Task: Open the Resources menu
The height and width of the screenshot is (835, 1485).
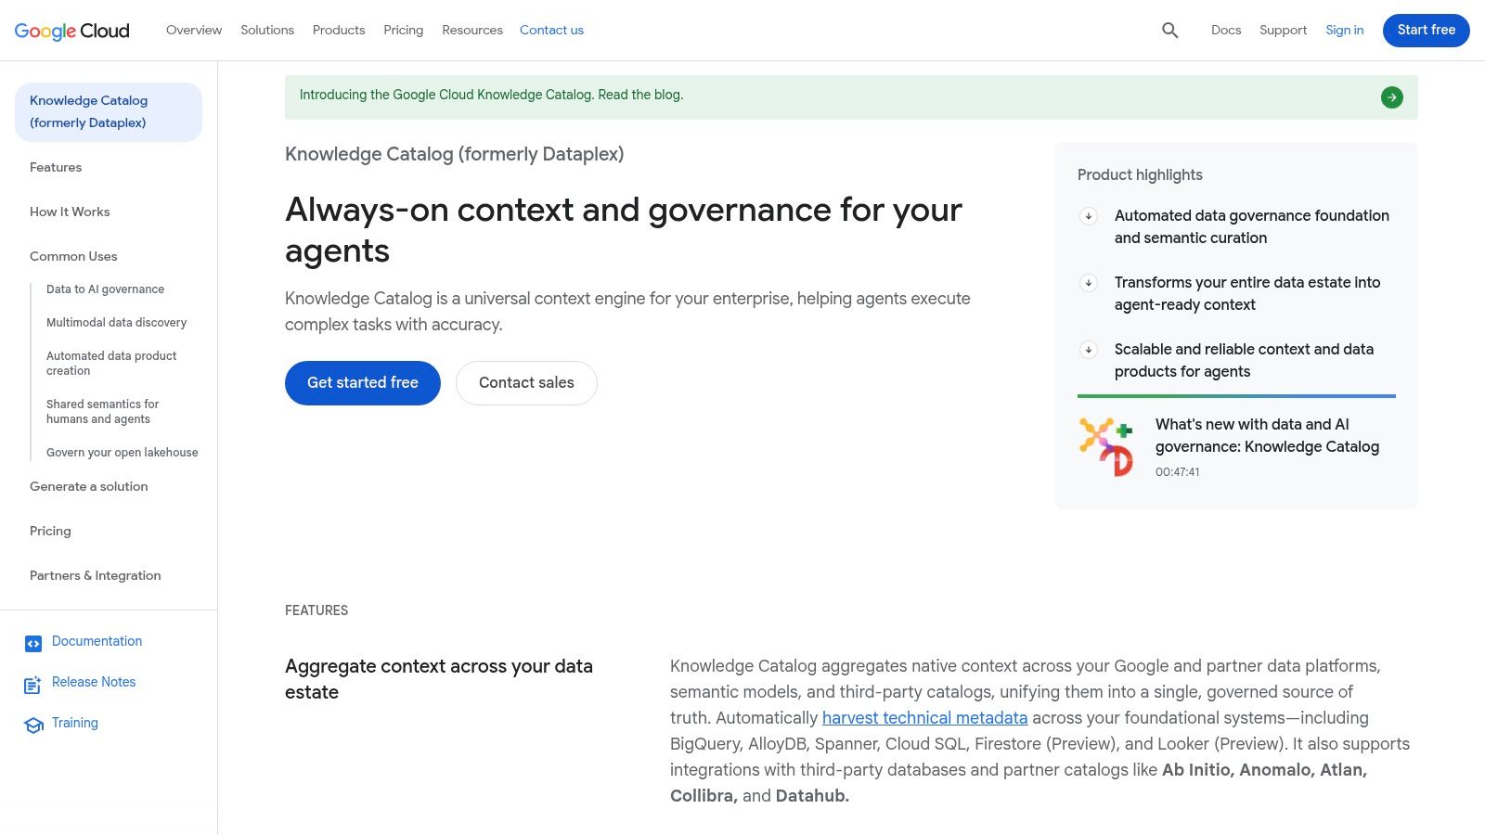Action: (472, 31)
